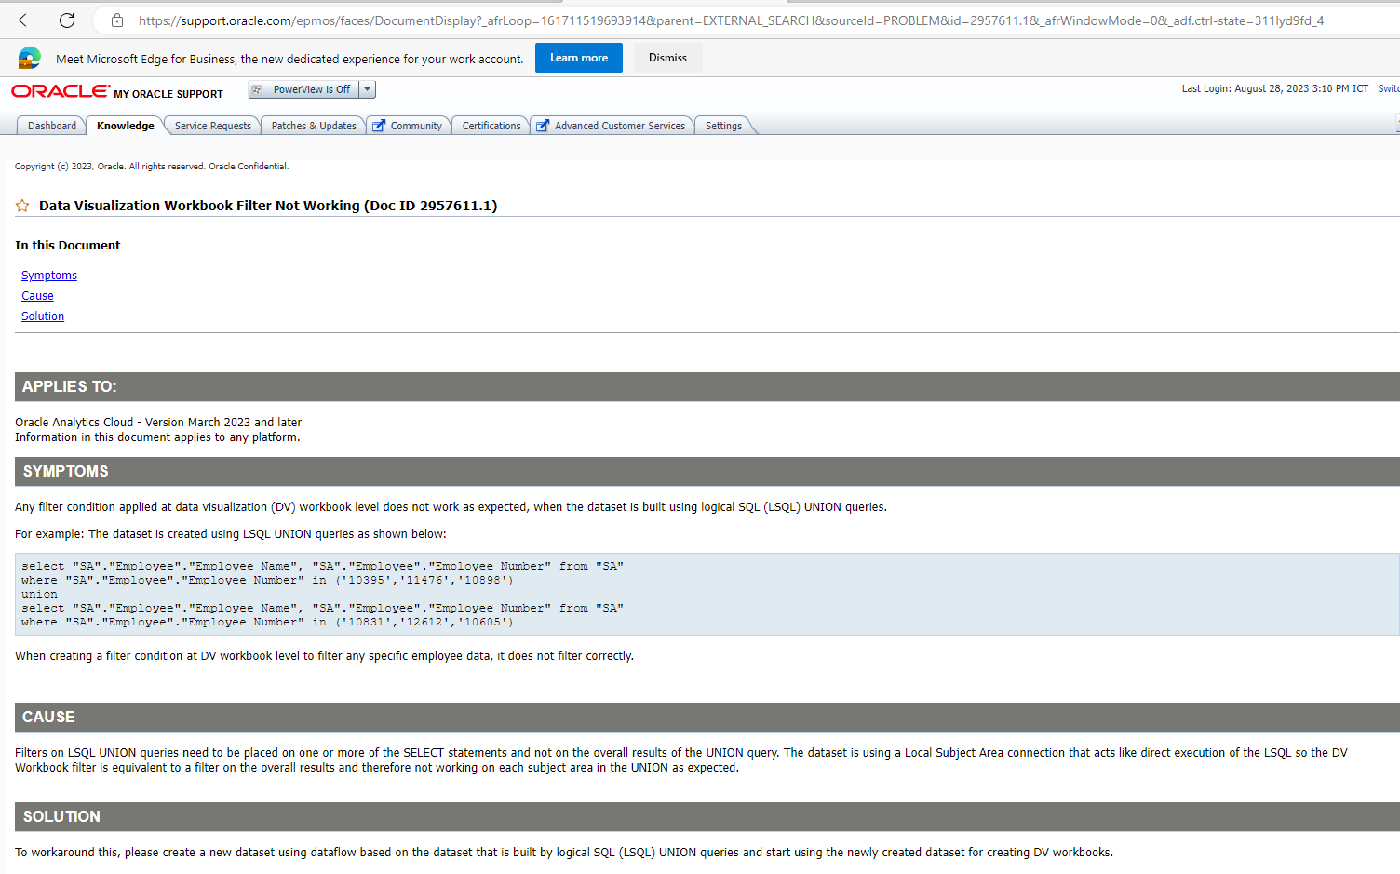Reload the page with the refresh icon
The height and width of the screenshot is (874, 1400).
pos(67,20)
